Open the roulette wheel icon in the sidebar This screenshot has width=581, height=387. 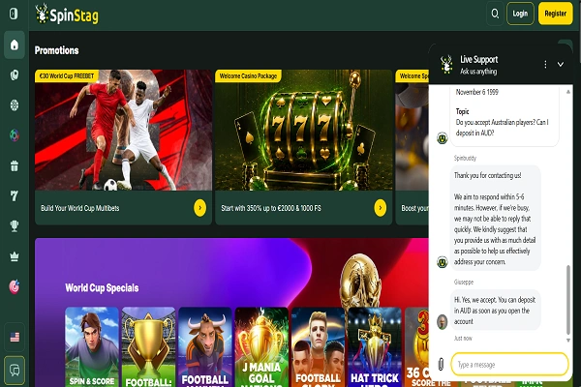(15, 105)
